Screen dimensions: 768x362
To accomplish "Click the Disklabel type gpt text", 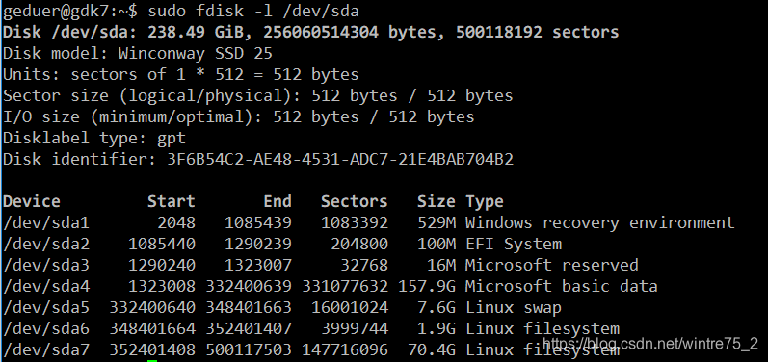I will click(94, 139).
